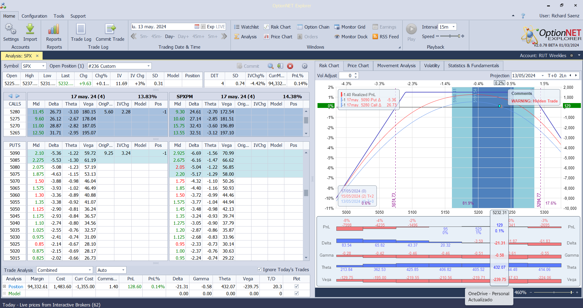
Task: Open the RSS Feed window
Action: pyautogui.click(x=386, y=37)
